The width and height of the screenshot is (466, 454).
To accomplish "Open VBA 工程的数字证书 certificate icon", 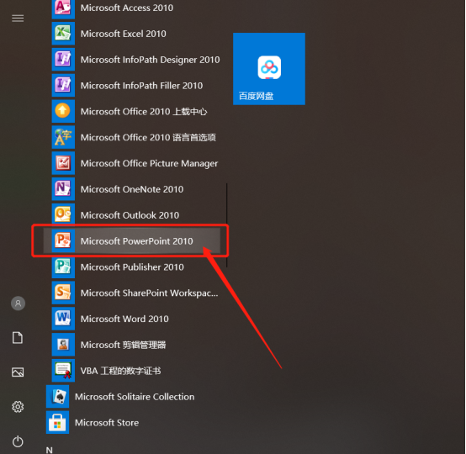I will (63, 370).
